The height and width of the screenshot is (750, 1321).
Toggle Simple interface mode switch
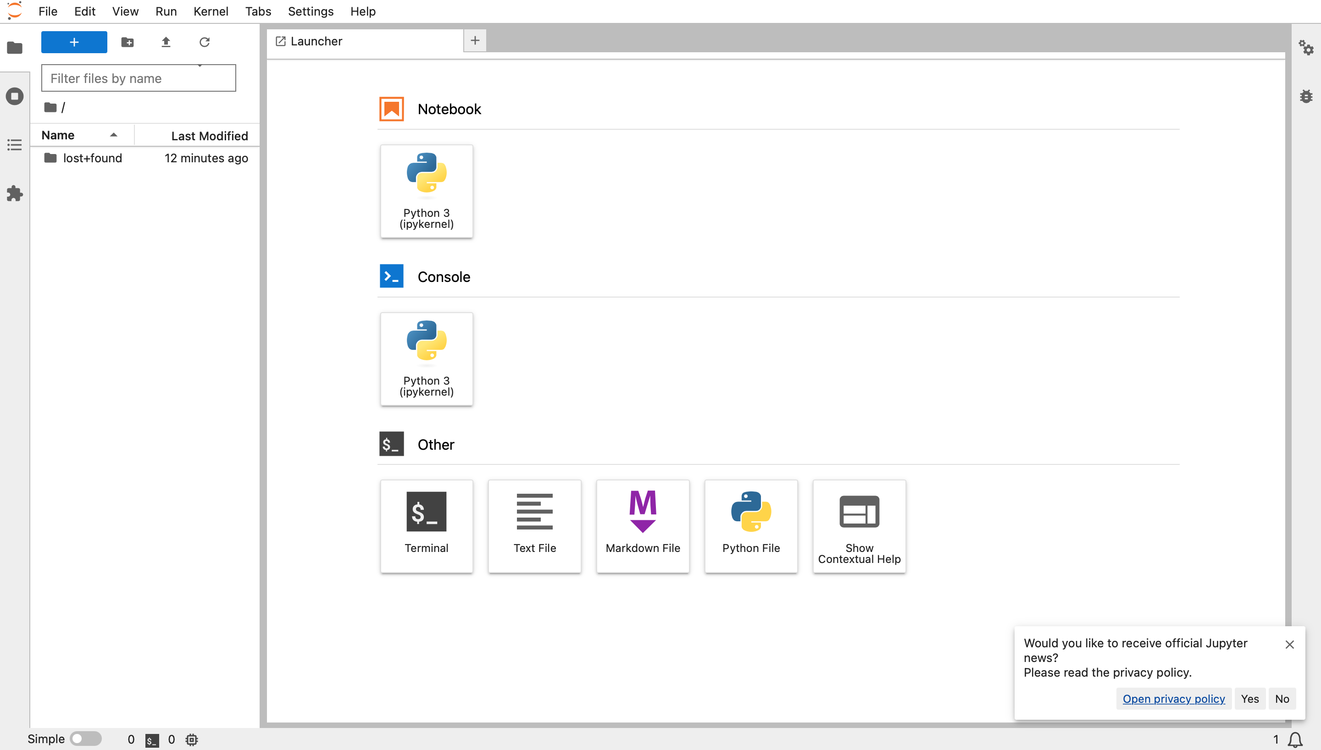[85, 739]
